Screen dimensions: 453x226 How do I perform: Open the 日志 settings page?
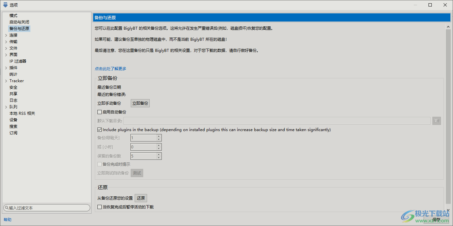pyautogui.click(x=13, y=100)
